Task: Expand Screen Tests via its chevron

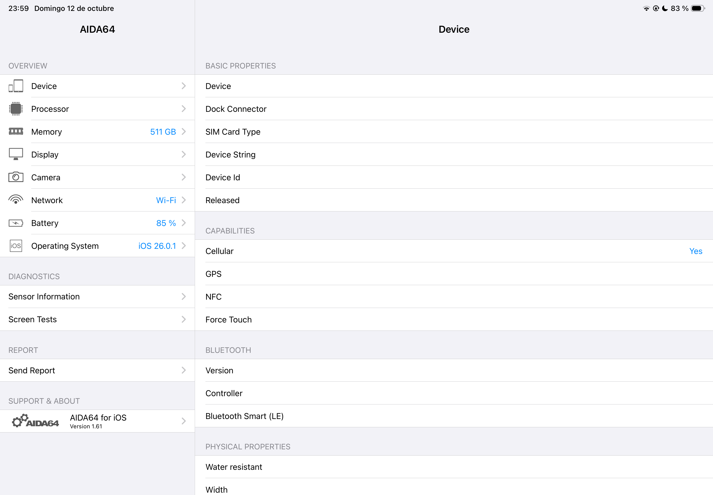Action: [184, 319]
